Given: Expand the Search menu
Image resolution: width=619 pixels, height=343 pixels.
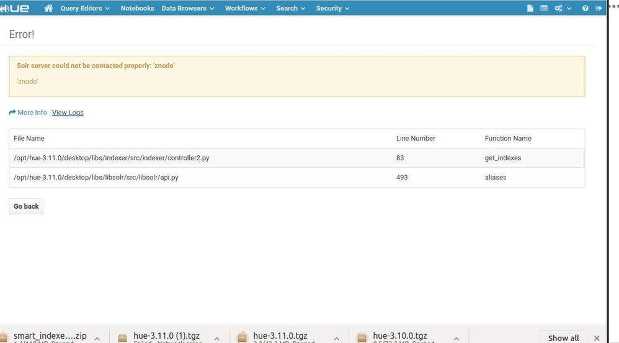Looking at the screenshot, I should pos(290,8).
